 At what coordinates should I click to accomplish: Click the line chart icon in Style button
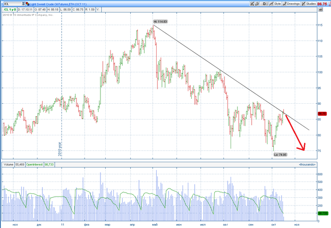click(x=271, y=4)
